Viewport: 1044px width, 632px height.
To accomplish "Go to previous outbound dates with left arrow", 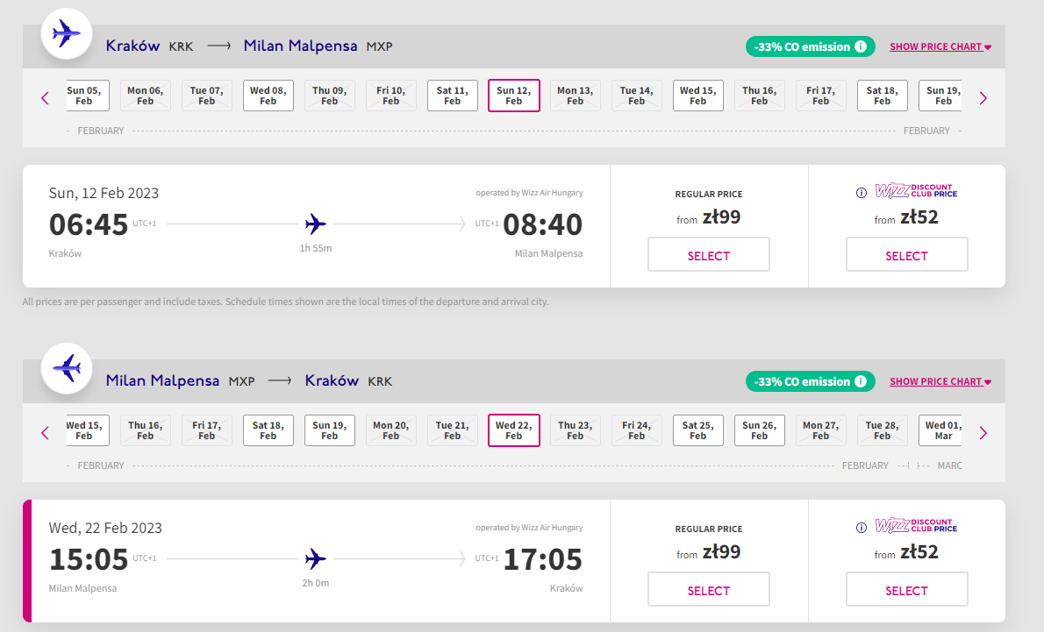I will point(46,98).
